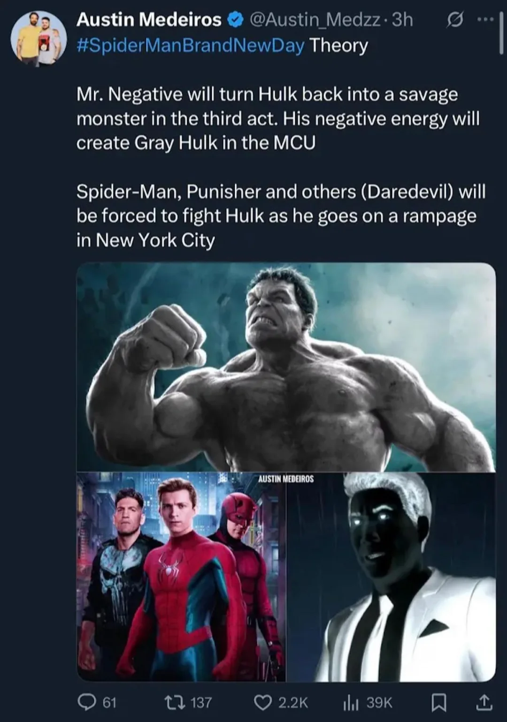Screen dimensions: 507x722
Task: Like the post with the heart icon
Action: tap(261, 702)
